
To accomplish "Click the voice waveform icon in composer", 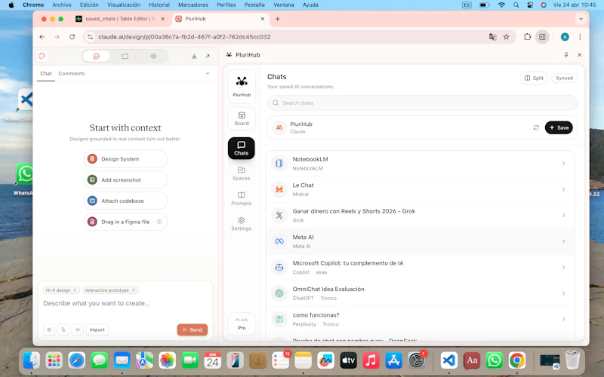I will tap(78, 329).
